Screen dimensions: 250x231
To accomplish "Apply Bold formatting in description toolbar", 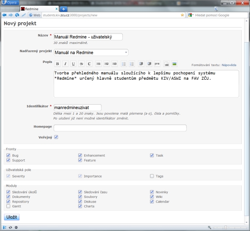I will point(57,64).
